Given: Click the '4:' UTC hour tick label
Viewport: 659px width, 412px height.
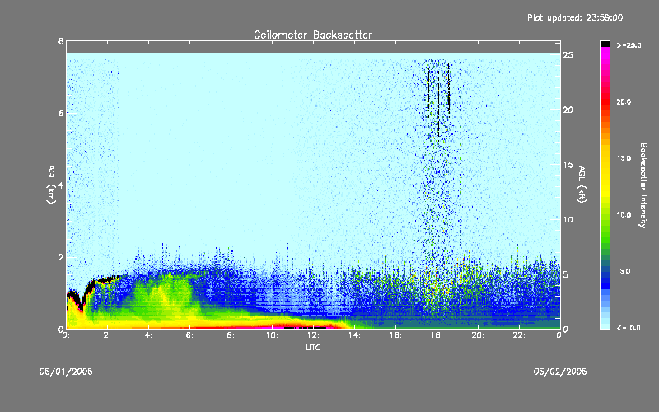Looking at the screenshot, I should (149, 335).
